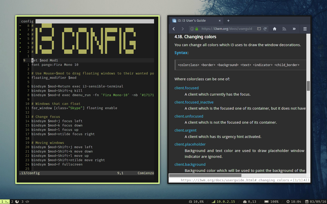Switch to workspace 1 terminal
327x204 pixels.
coord(5,201)
